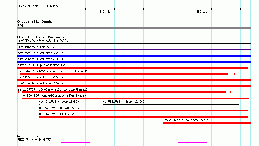
Task: Click the DGV Structural Variants track title
Action: [x=41, y=37]
